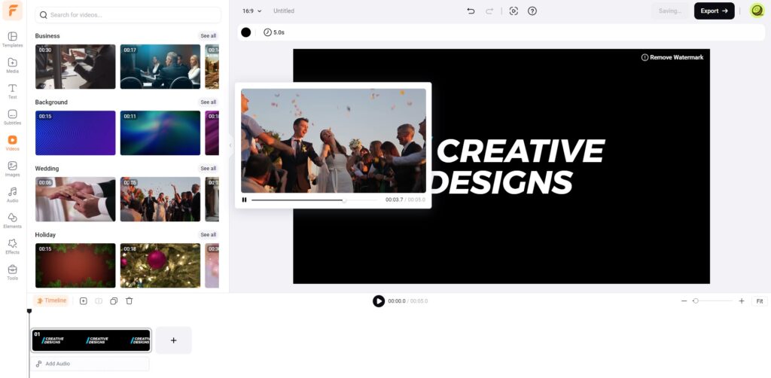
Task: Click the Fit zoom button
Action: tap(759, 301)
